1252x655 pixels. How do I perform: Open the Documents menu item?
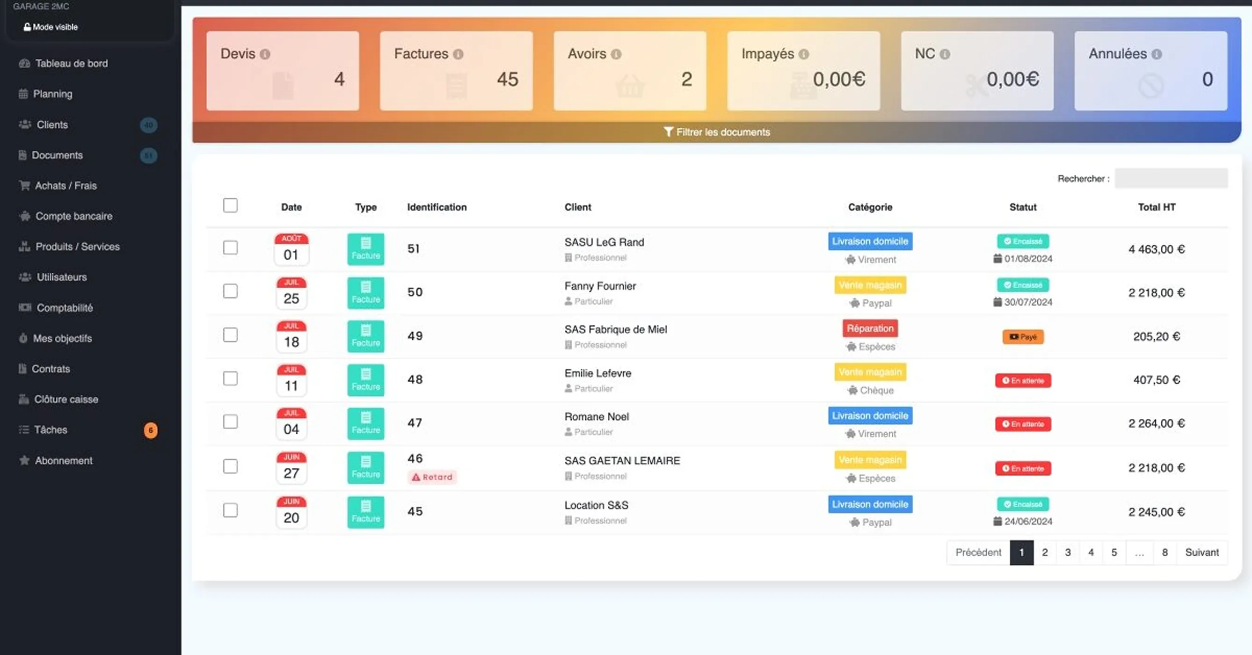[x=58, y=155]
